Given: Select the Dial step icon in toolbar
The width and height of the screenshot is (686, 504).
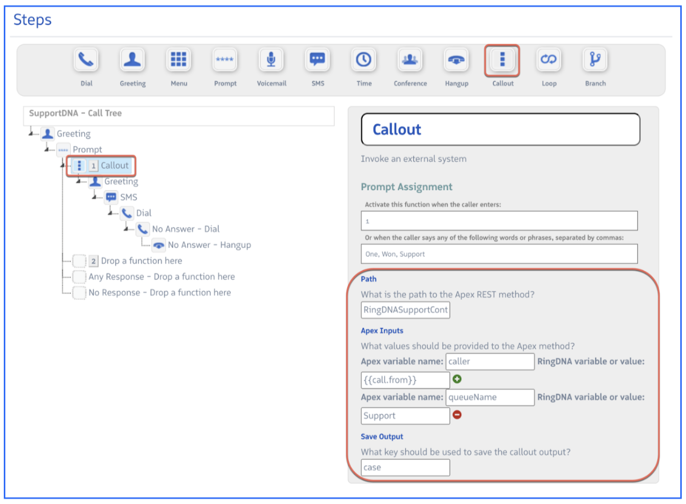Looking at the screenshot, I should click(86, 60).
